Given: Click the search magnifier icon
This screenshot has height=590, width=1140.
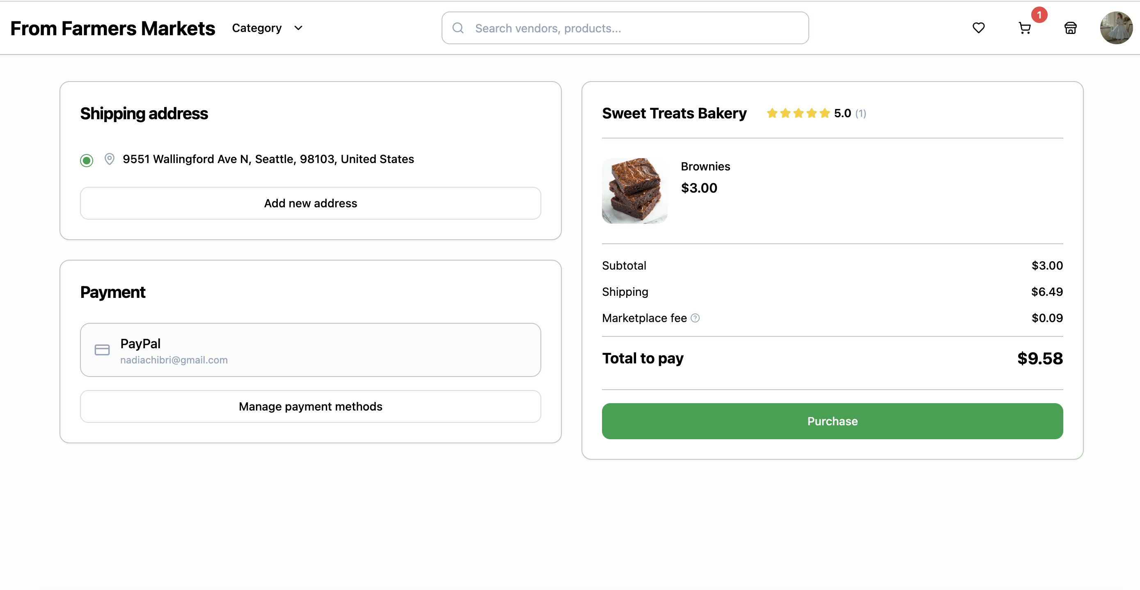Looking at the screenshot, I should point(458,28).
